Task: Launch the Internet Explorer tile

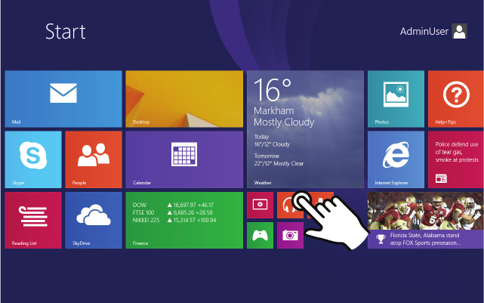Action: click(x=396, y=159)
